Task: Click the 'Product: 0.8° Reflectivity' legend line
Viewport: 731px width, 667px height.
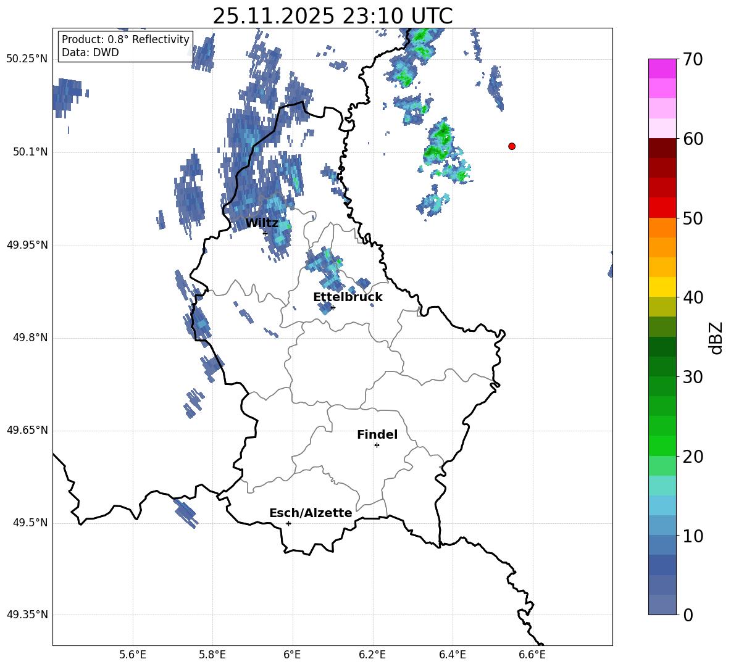Action: click(125, 39)
